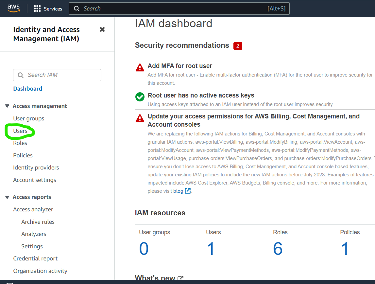The height and width of the screenshot is (284, 375).
Task: Open the User groups count 0
Action: click(144, 249)
